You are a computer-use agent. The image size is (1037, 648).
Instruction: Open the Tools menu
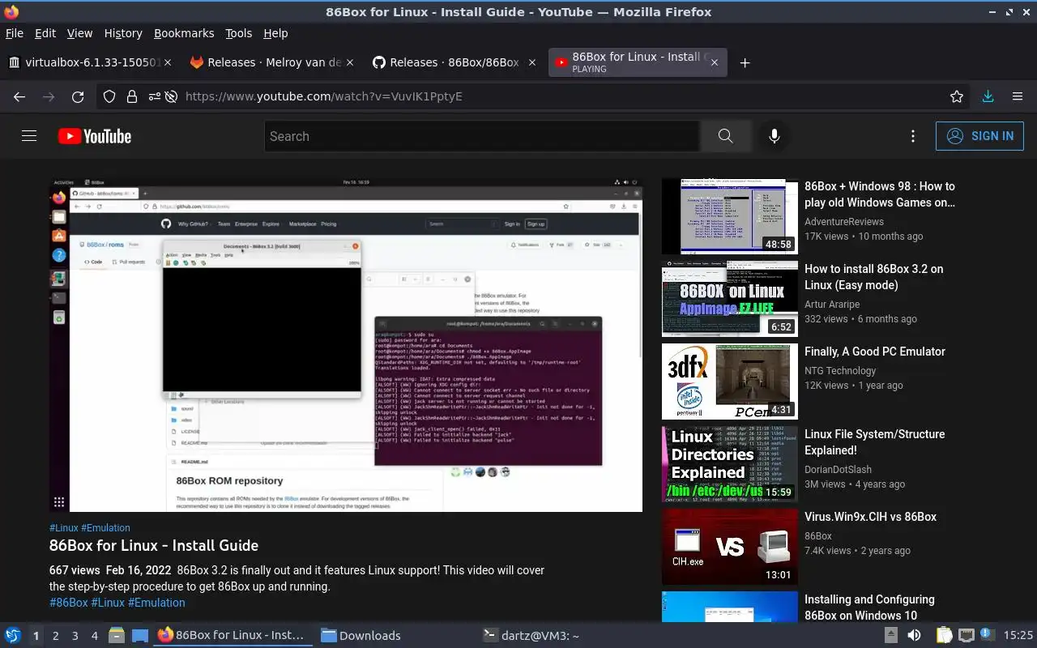tap(238, 33)
